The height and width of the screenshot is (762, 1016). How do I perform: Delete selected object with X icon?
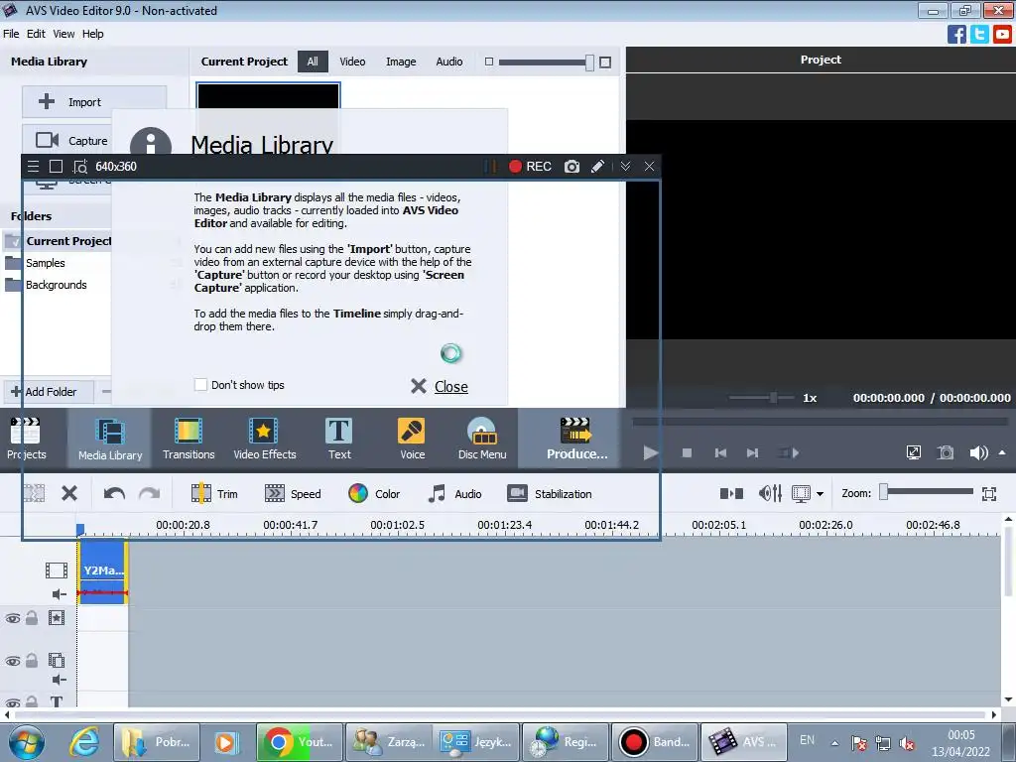[x=69, y=494]
